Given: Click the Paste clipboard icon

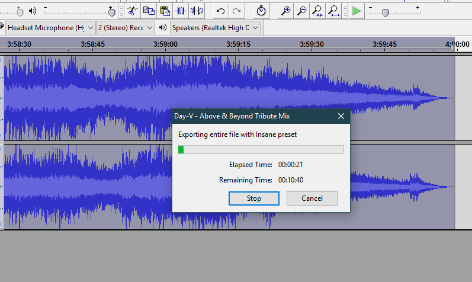Looking at the screenshot, I should (x=165, y=11).
